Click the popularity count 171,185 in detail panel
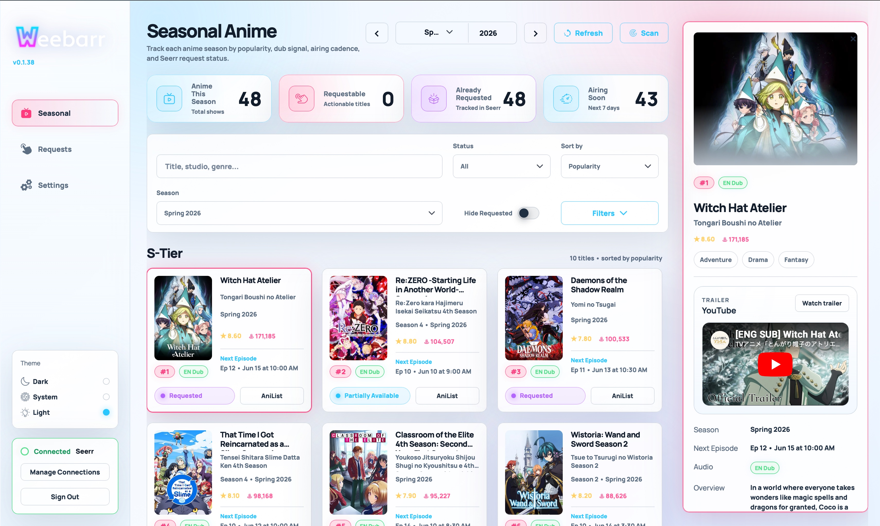Image resolution: width=880 pixels, height=526 pixels. (x=735, y=239)
